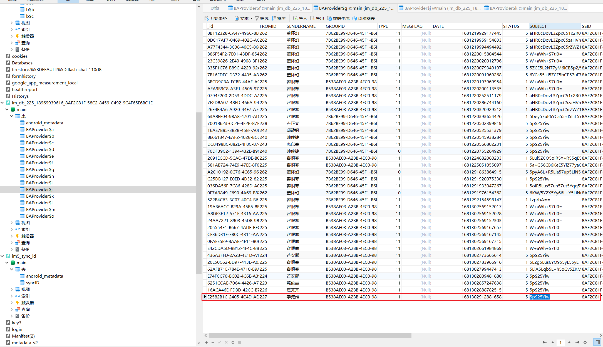Click the Begin Transaction (开始事务) toolbar icon

point(207,18)
